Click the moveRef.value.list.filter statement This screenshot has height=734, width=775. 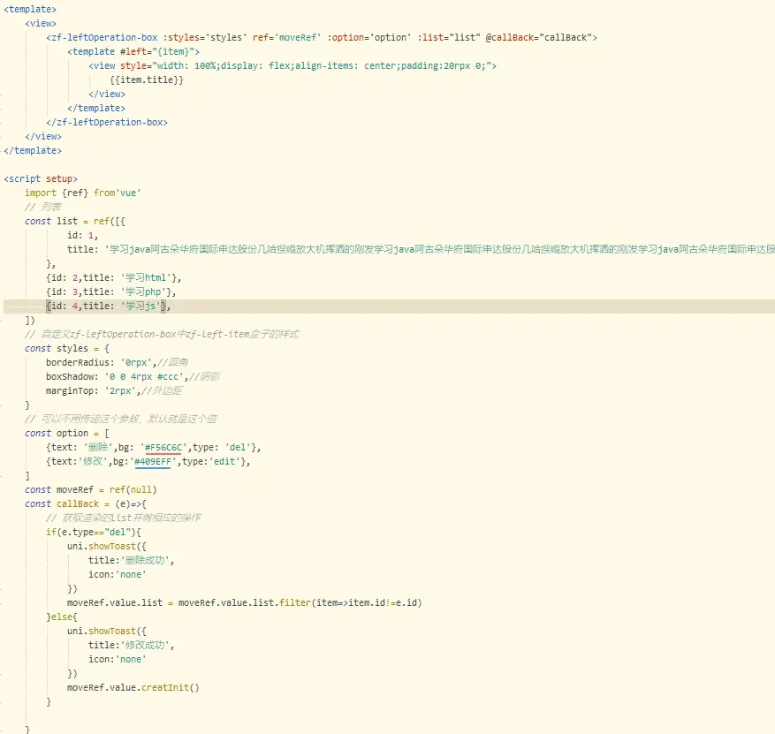245,603
